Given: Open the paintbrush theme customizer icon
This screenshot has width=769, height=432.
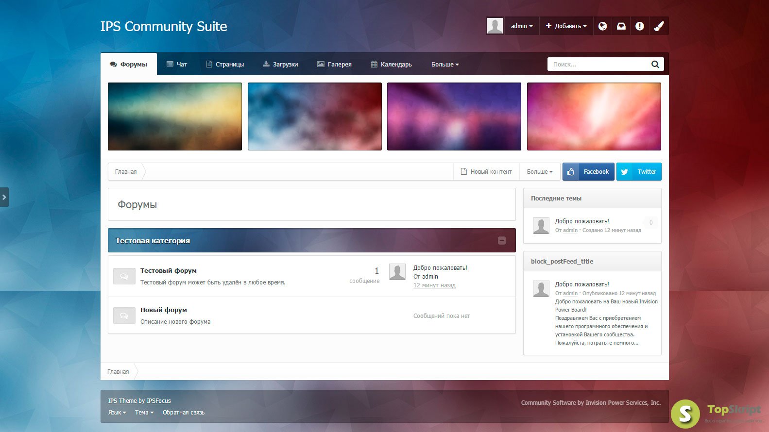Looking at the screenshot, I should (x=659, y=26).
